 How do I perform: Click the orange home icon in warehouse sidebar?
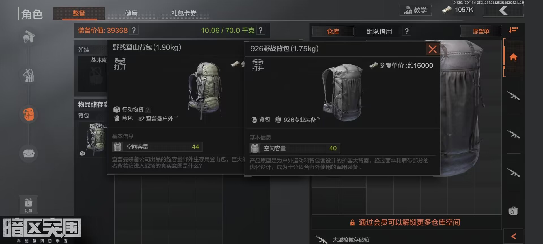pos(513,57)
